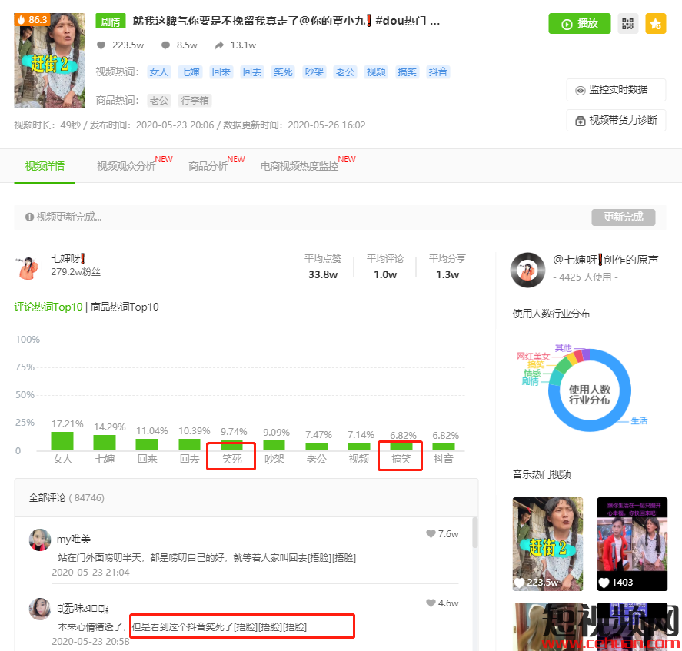
Task: Click the green 女人 bar in chart
Action: coord(62,440)
